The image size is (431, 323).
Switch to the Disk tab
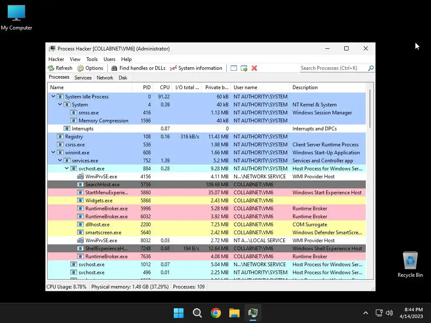(x=123, y=78)
